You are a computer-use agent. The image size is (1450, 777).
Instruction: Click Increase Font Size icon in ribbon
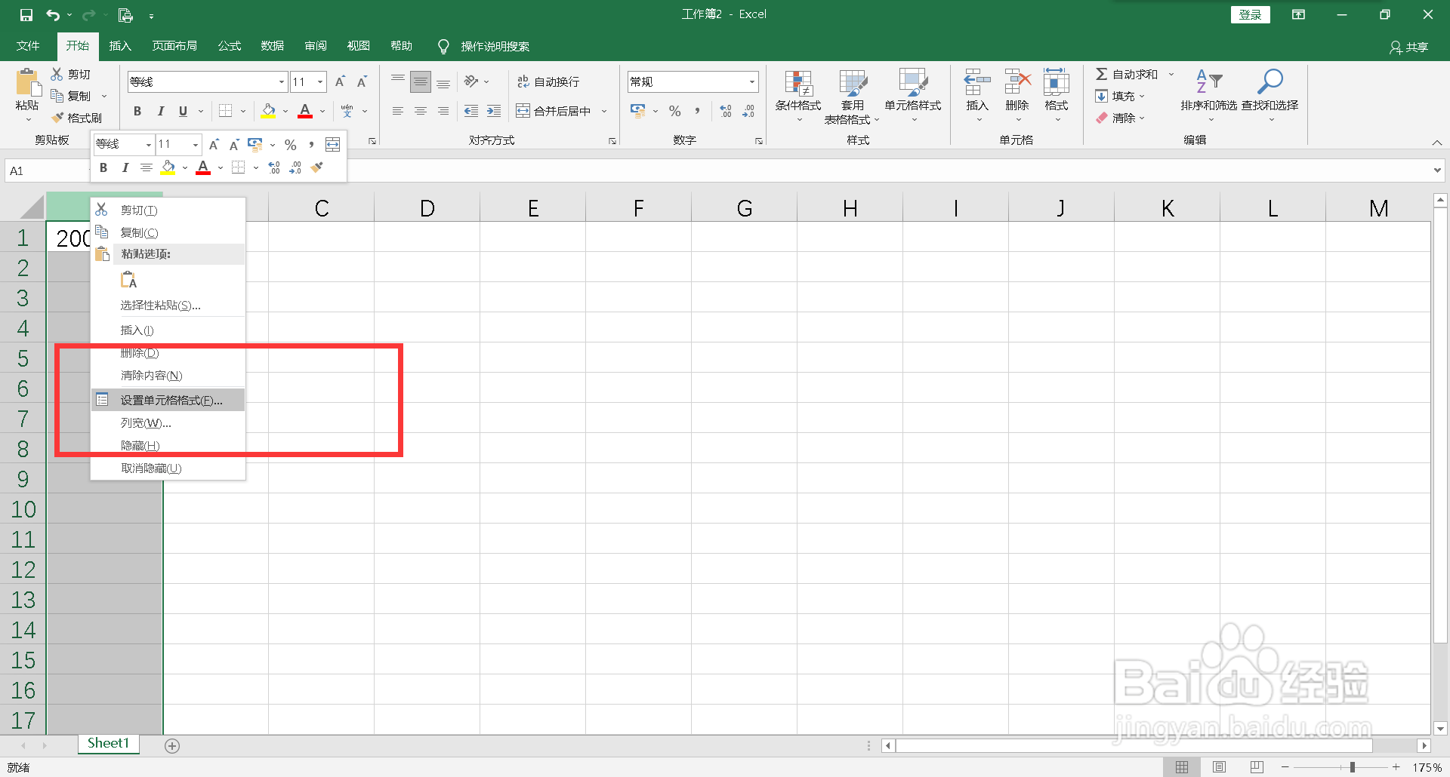point(340,81)
